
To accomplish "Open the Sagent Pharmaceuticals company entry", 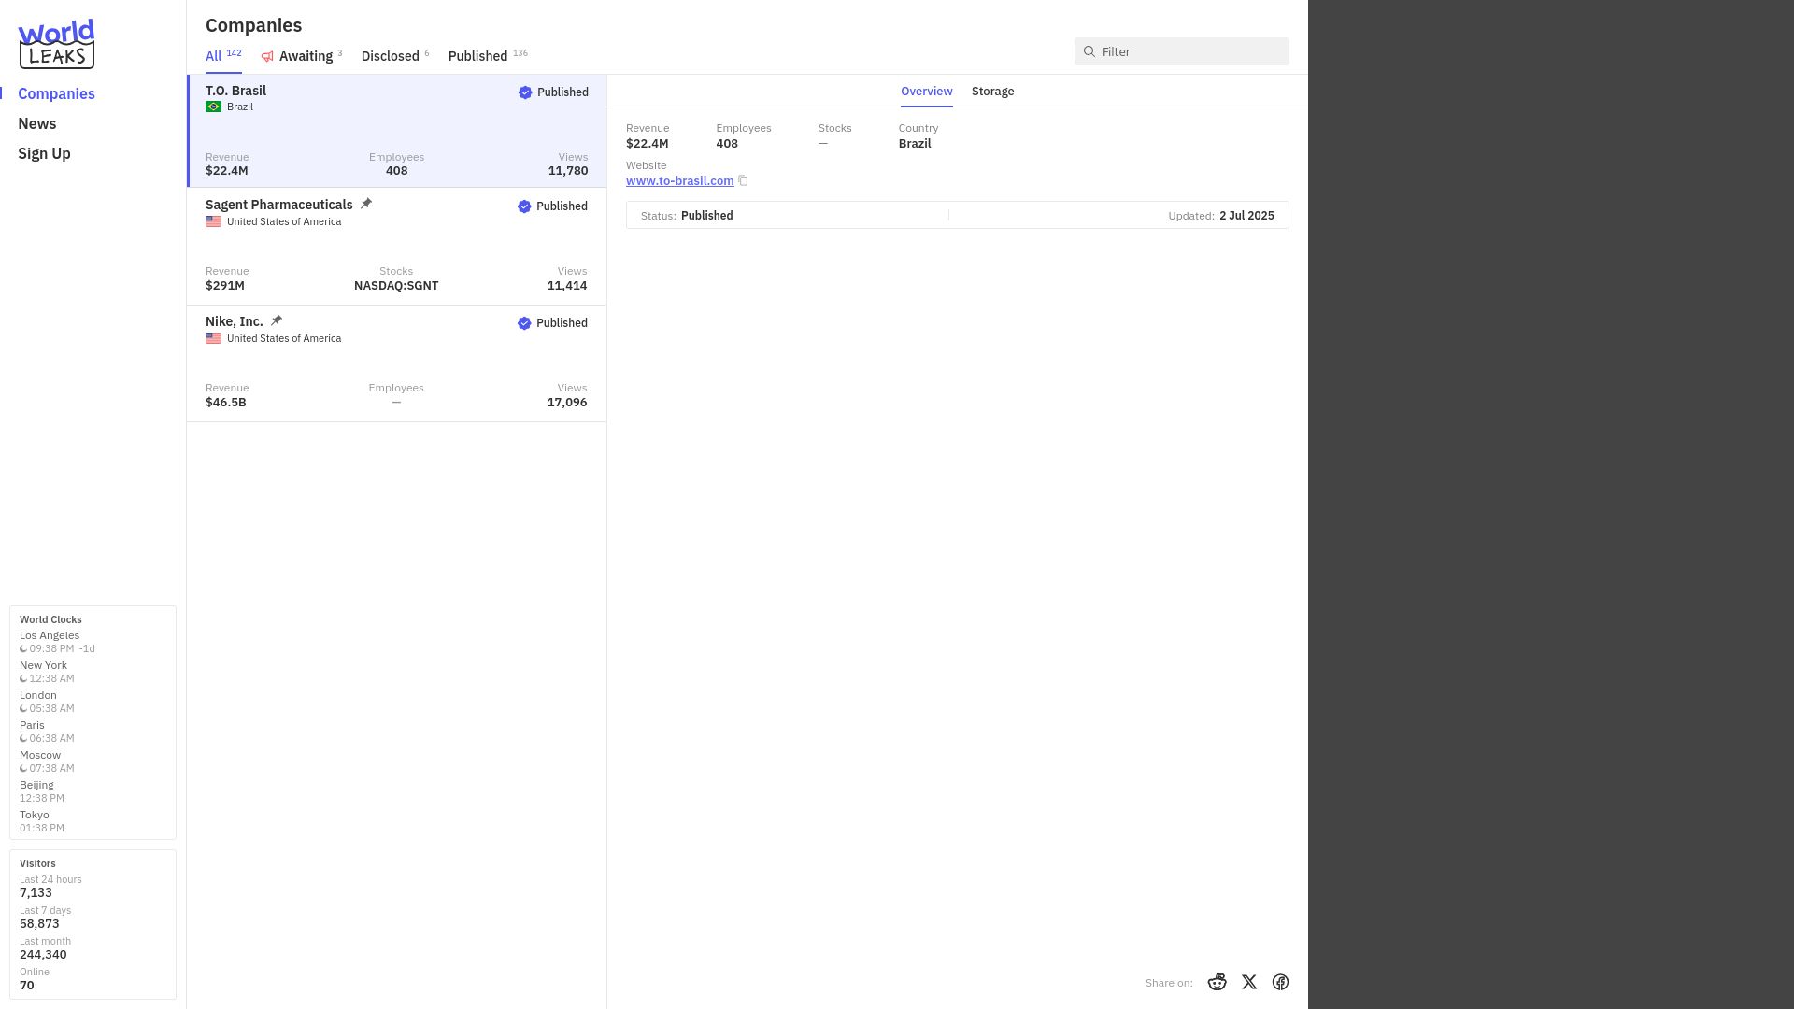I will (x=397, y=247).
